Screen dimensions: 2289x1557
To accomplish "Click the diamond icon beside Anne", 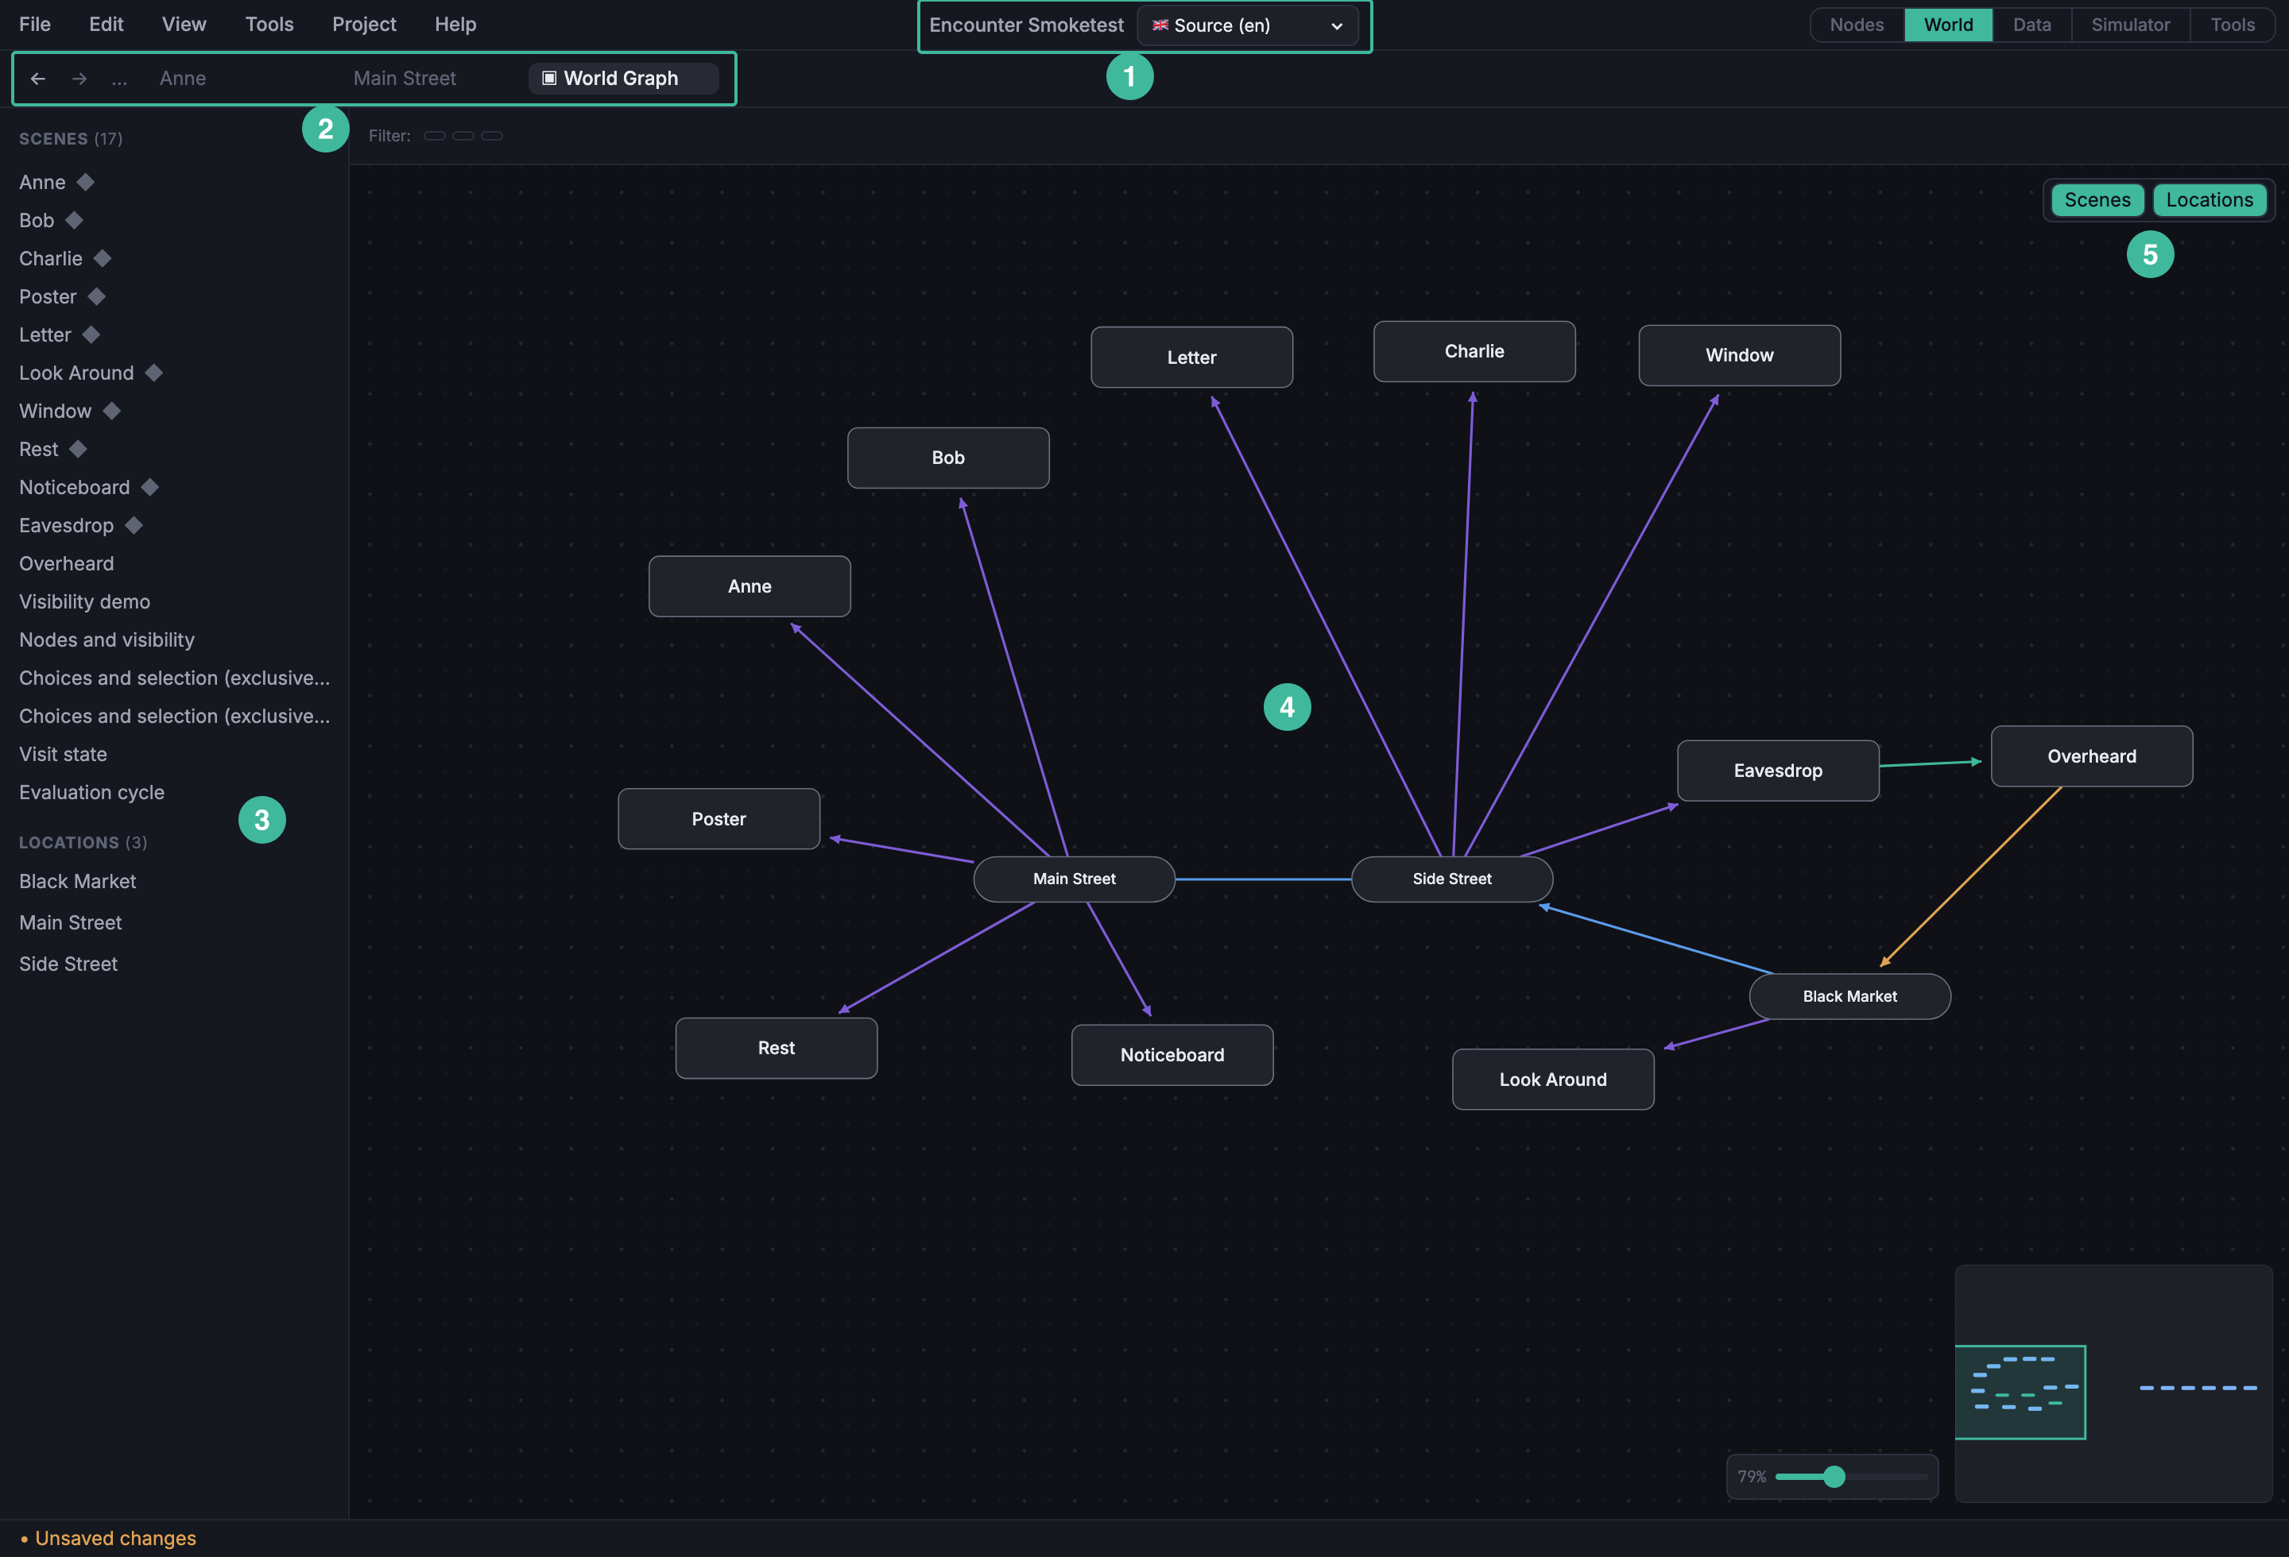I will point(86,182).
